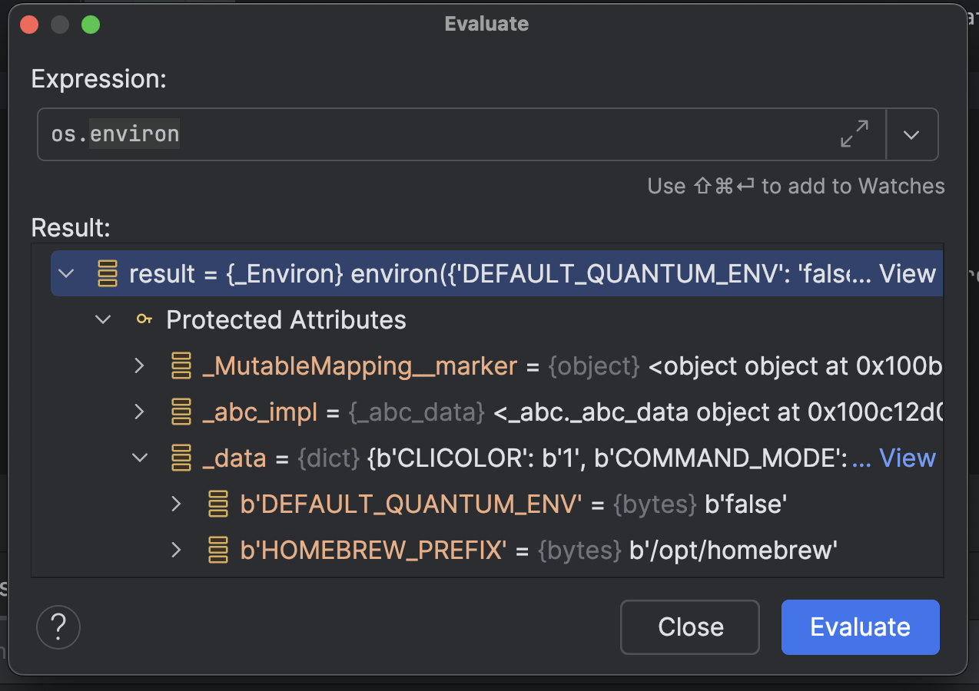Open the expression history dropdown
Image resolution: width=979 pixels, height=691 pixels.
(911, 134)
